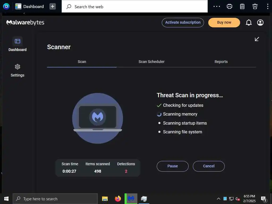Collapse the Scanner panel with arrow icon
Screen dimensions: 272x204
pos(257,39)
